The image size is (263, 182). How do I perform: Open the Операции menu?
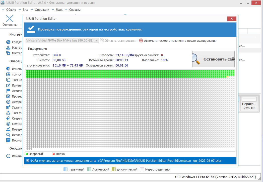coord(42,10)
